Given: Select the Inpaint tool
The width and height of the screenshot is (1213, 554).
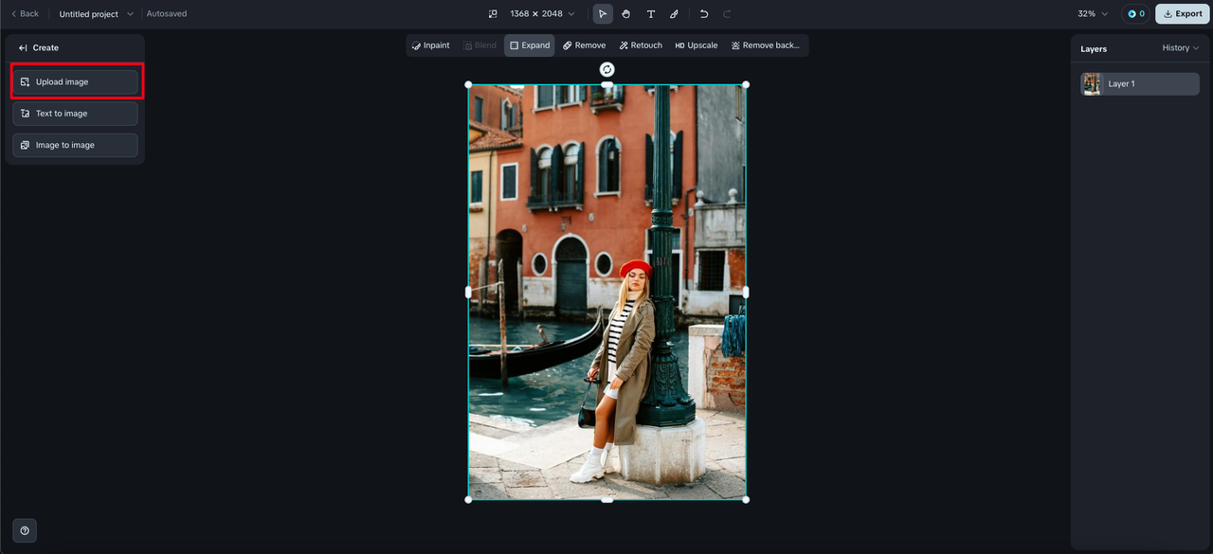Looking at the screenshot, I should point(431,45).
